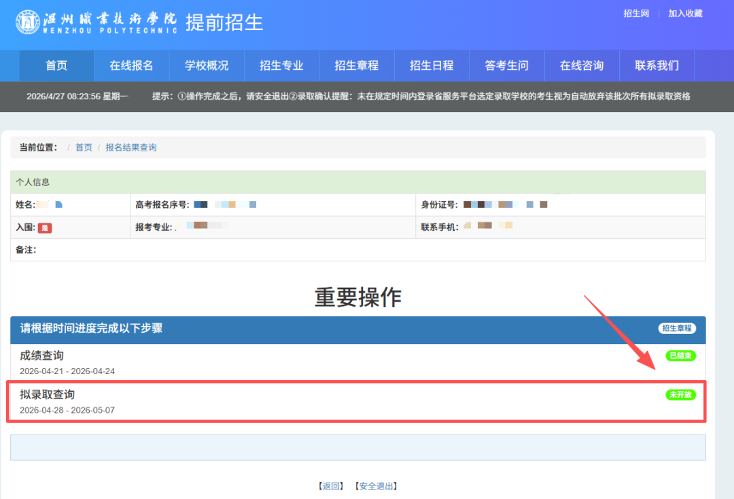Open the 联系我们 navigation tab
Screen dimensions: 734x499
(x=657, y=66)
